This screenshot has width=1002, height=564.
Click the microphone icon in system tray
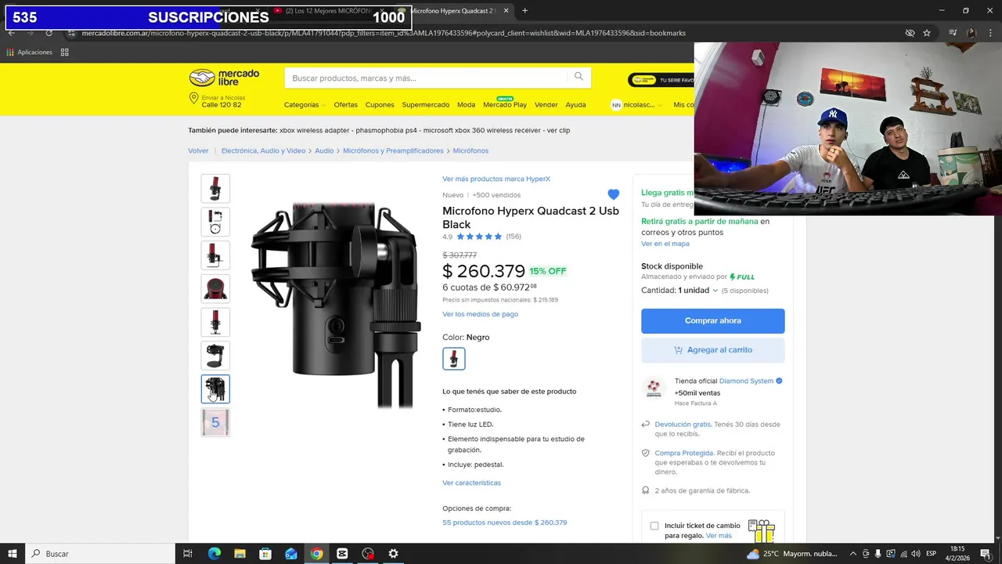[x=878, y=554]
